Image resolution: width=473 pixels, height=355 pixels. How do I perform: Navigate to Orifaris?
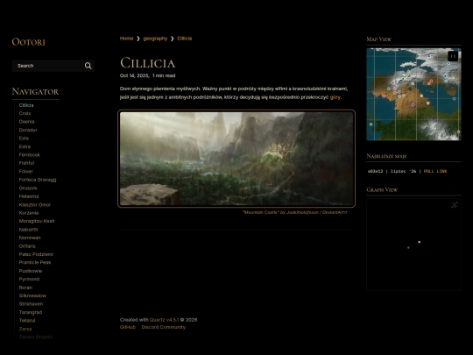(x=27, y=246)
